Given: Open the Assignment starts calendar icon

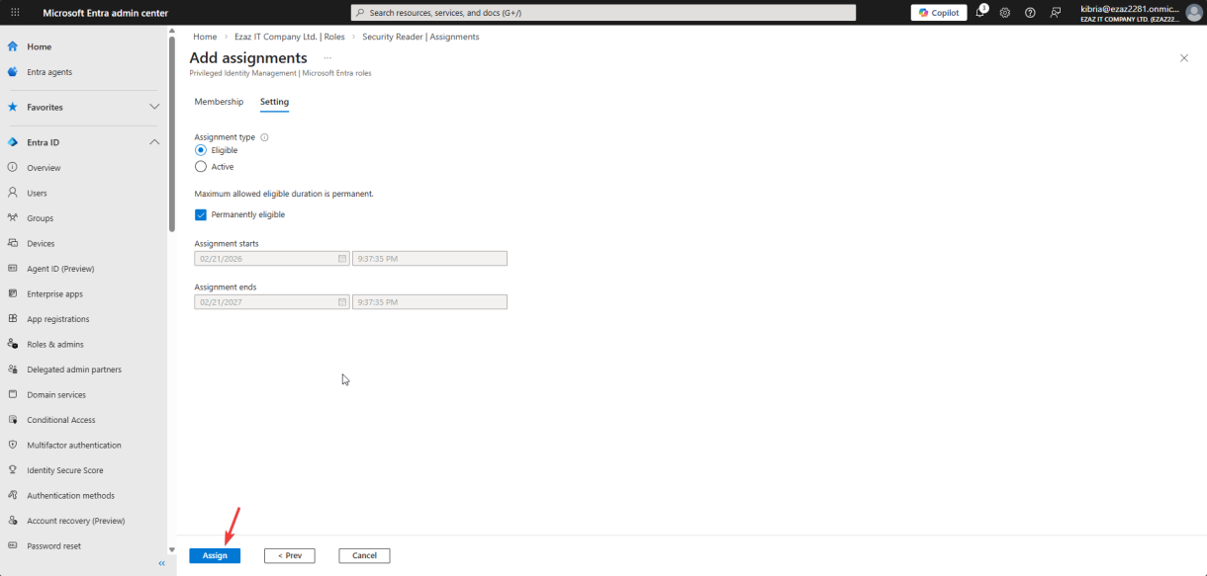Looking at the screenshot, I should [342, 259].
